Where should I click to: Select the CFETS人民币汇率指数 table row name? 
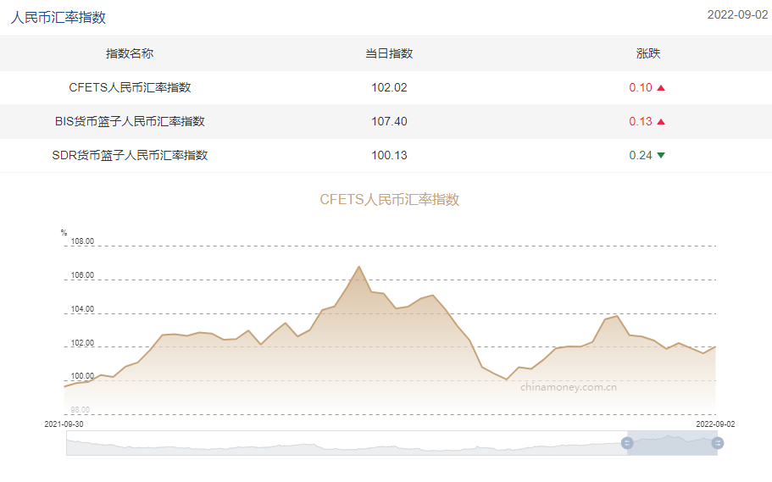click(130, 87)
